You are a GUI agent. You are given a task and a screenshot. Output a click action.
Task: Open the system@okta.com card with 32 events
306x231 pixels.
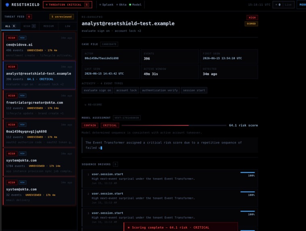(x=39, y=191)
